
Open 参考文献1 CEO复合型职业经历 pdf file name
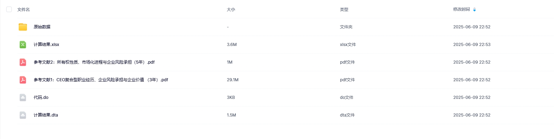coord(101,80)
